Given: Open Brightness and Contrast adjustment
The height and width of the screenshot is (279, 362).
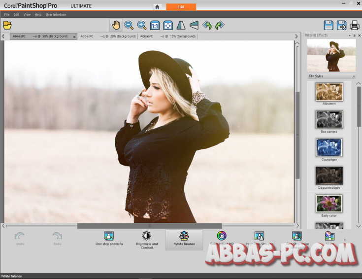Looking at the screenshot, I should coord(147,240).
